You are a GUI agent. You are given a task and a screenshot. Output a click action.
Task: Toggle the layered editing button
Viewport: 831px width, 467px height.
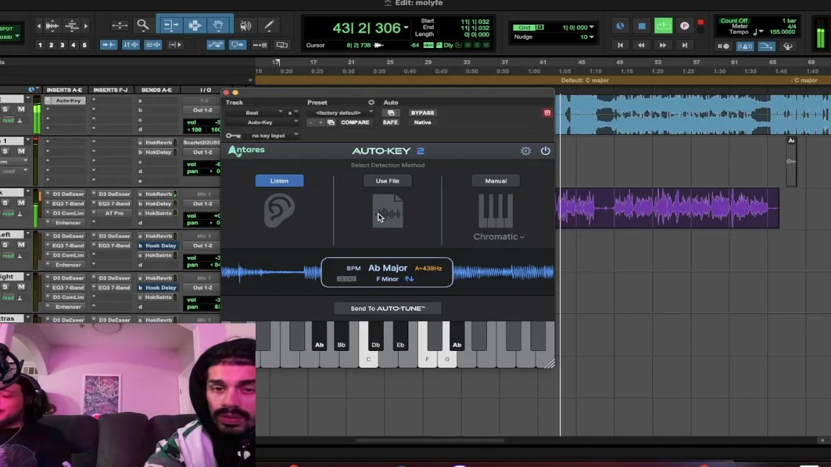pyautogui.click(x=282, y=45)
